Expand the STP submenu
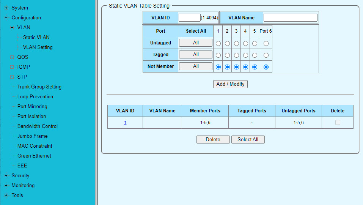This screenshot has height=205, width=363. (x=12, y=77)
